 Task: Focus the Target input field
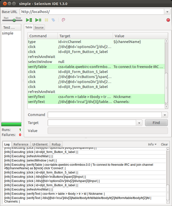point(92,123)
